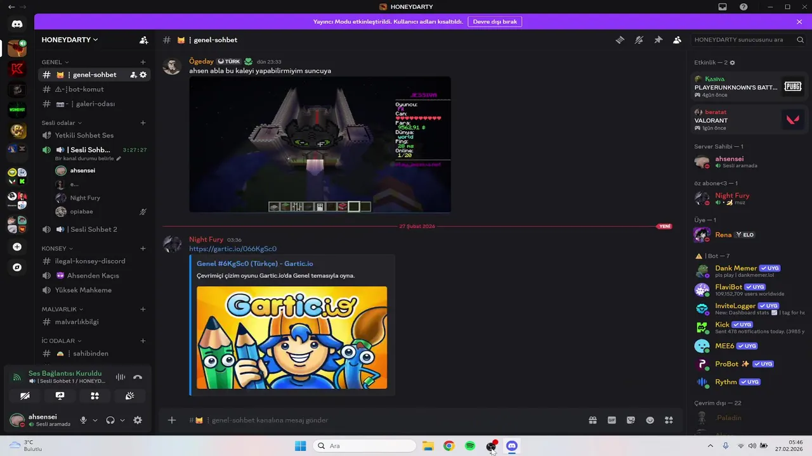Screen dimensions: 812x456
Task: Collapse the İÇ ODALAR category
Action: [62, 341]
